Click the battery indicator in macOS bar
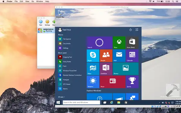Screen dimensions: 181x113 click(160, 2)
